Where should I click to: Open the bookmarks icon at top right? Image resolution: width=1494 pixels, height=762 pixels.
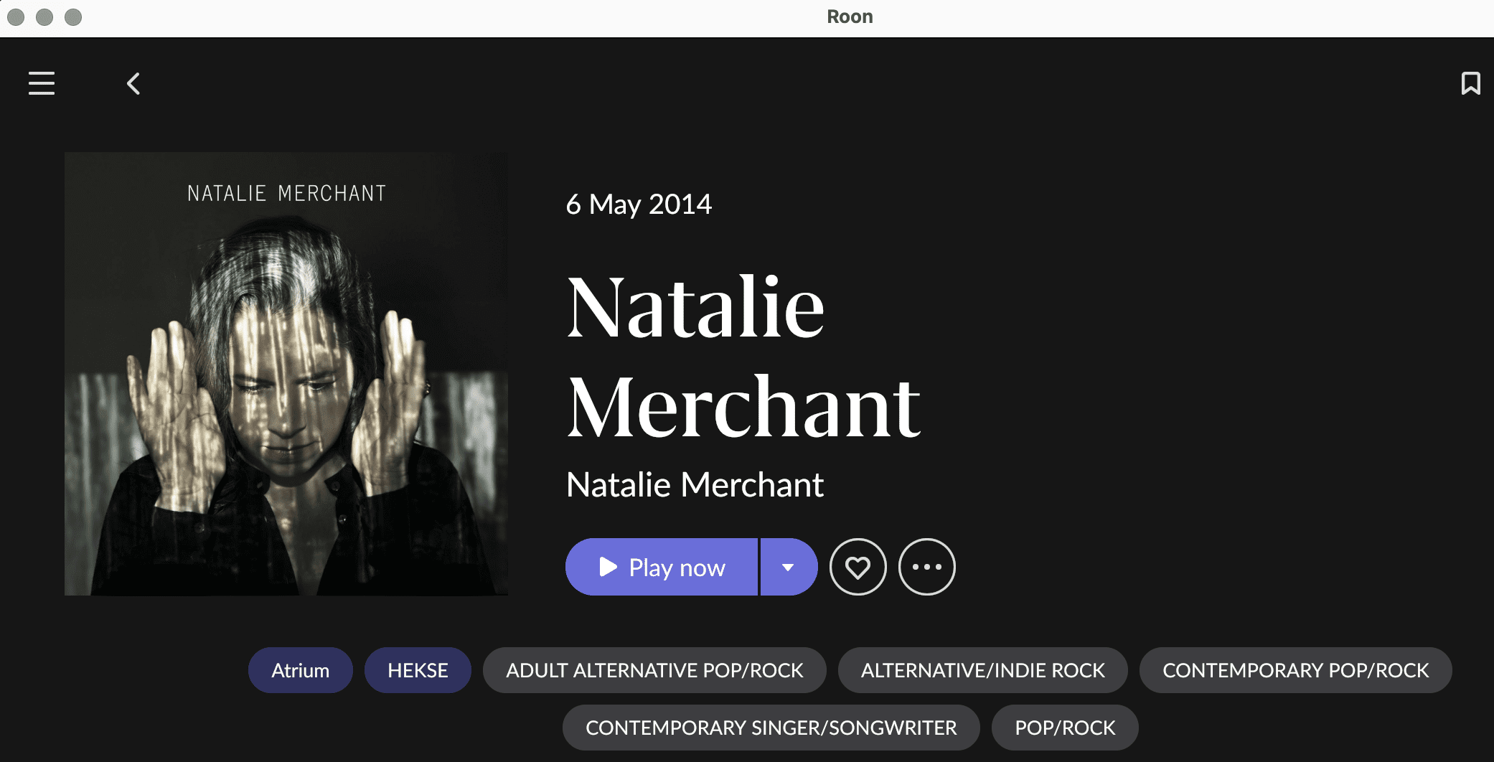[x=1470, y=83]
